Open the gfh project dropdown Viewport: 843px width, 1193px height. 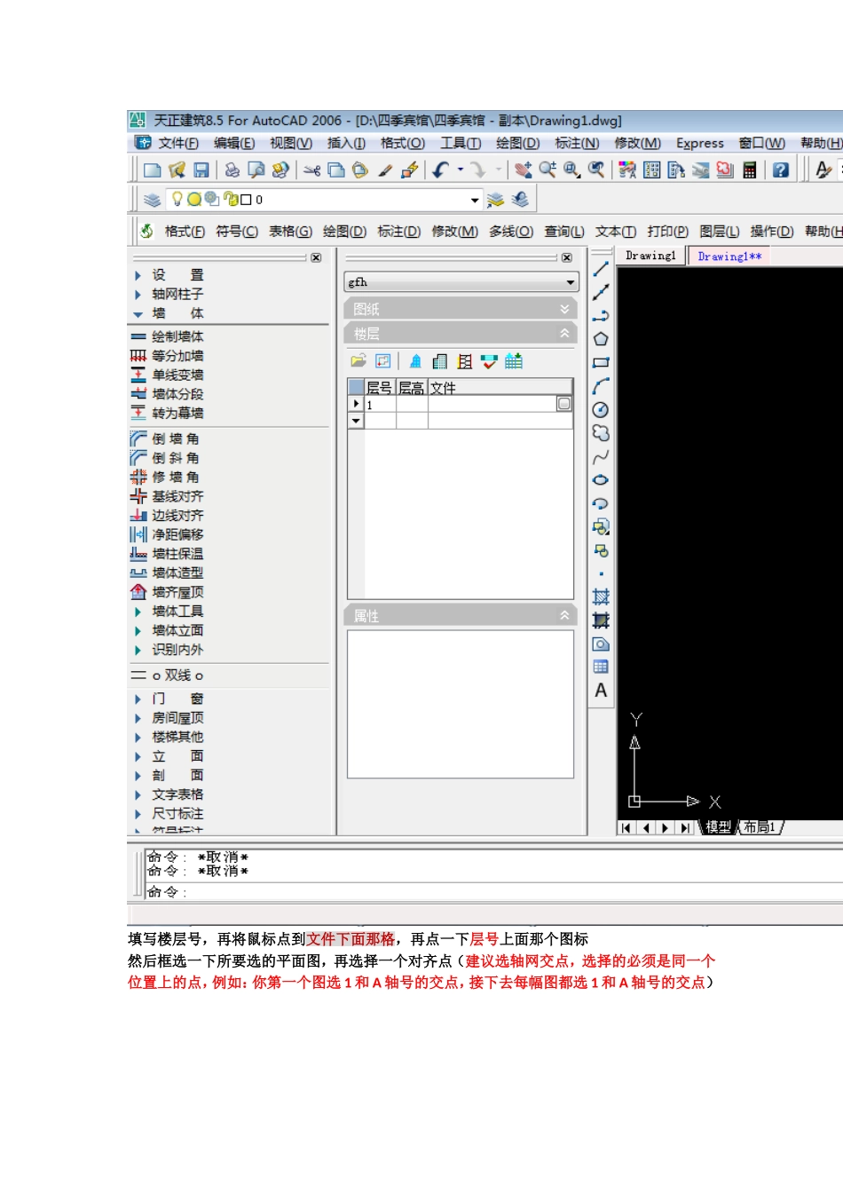point(571,282)
